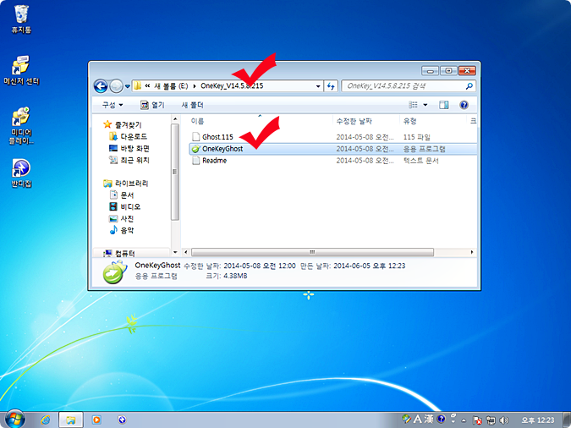Click the IME language A indicator
This screenshot has height=428, width=571.
click(418, 419)
